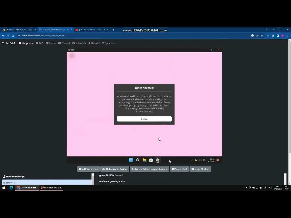Expand the VM system tray hidden icons chevron
The width and height of the screenshot is (291, 218).
click(191, 160)
